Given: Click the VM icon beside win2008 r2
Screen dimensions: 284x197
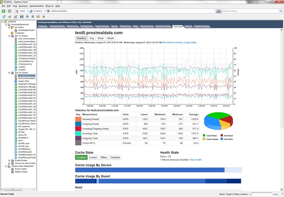Looking at the screenshot, I should (16, 138).
